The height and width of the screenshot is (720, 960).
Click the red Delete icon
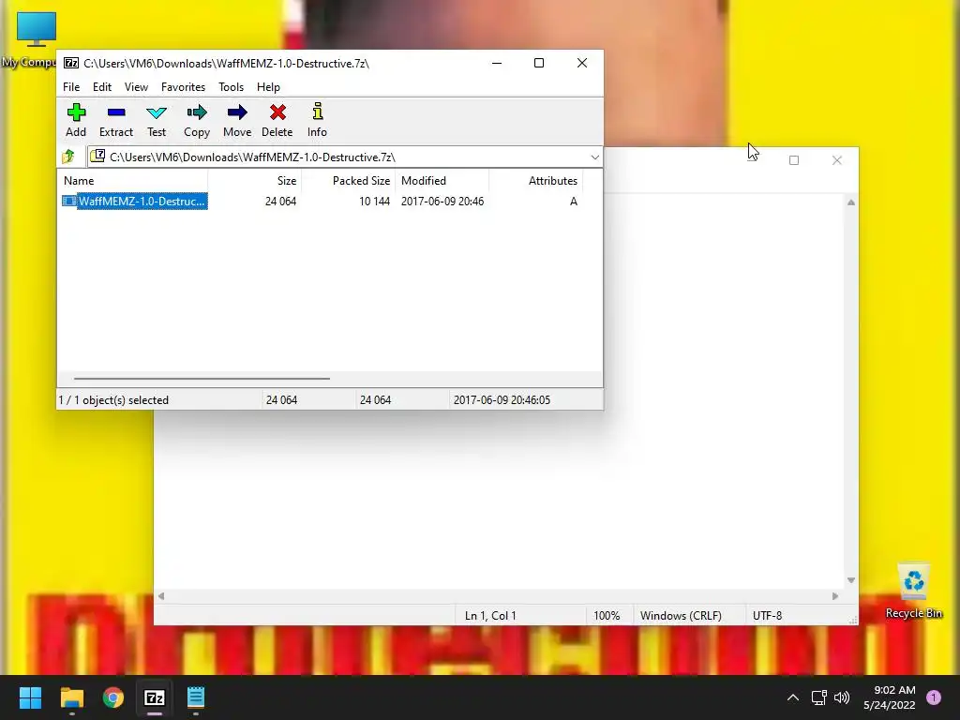point(277,112)
